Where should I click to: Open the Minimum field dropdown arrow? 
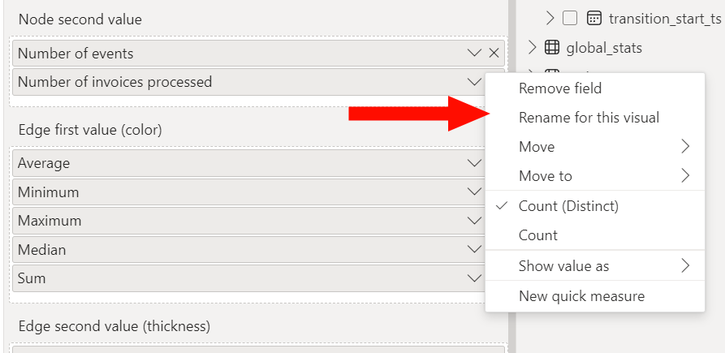click(474, 192)
